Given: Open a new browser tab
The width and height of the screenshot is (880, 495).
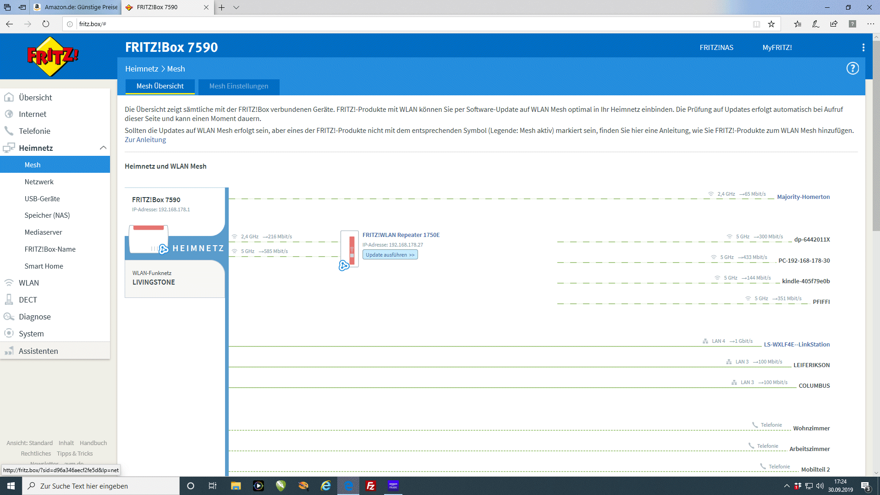Looking at the screenshot, I should pyautogui.click(x=221, y=7).
